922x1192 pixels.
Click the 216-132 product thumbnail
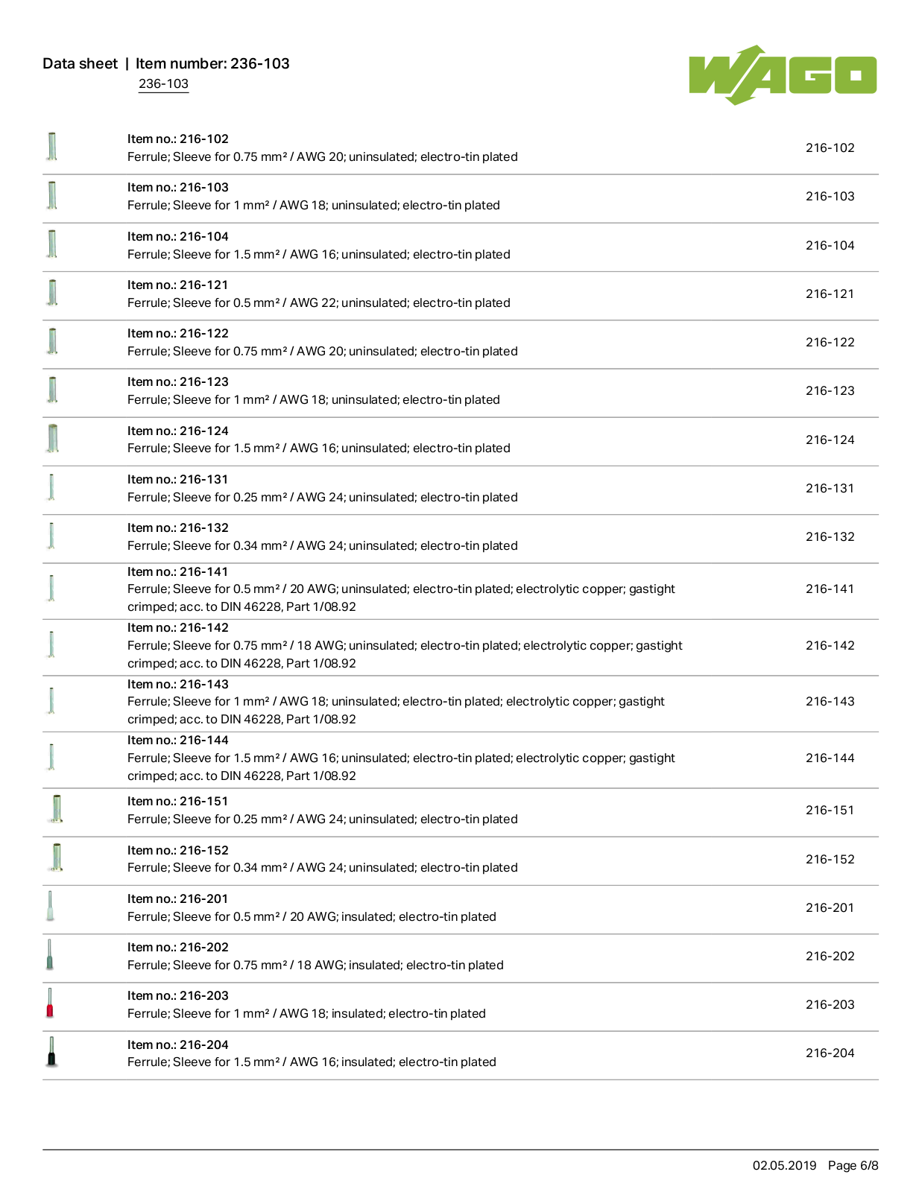(x=51, y=536)
